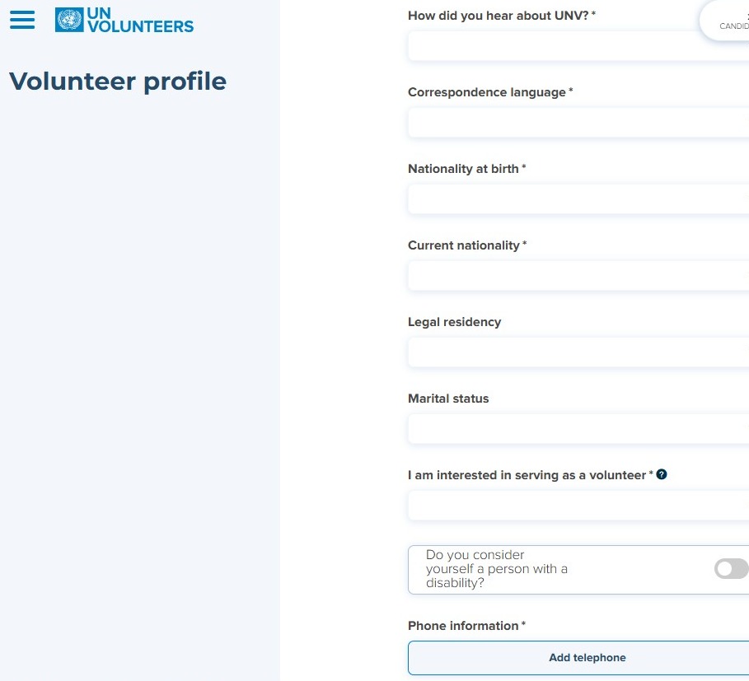Click the Marital status label
Screen dimensions: 749x681
448,399
